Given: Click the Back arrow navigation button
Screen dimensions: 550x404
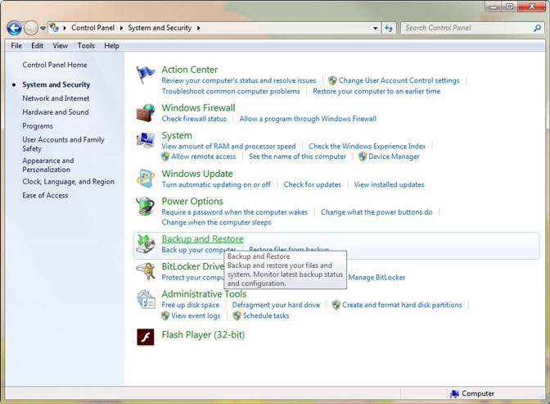Looking at the screenshot, I should [14, 28].
